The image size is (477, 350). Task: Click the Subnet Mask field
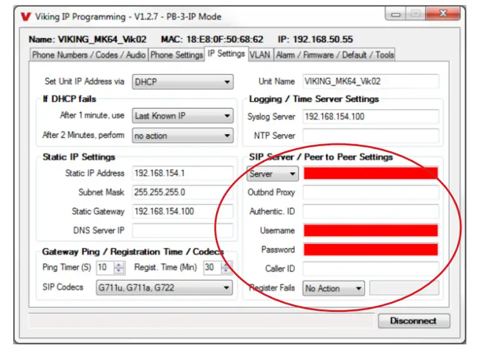pos(182,192)
